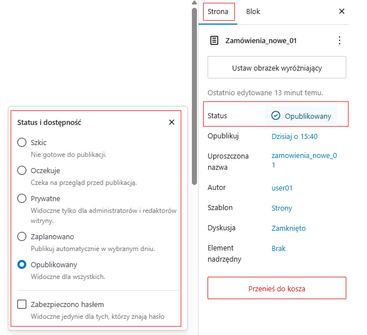This screenshot has width=367, height=335.
Task: Switch to the Strona tab
Action: click(218, 12)
